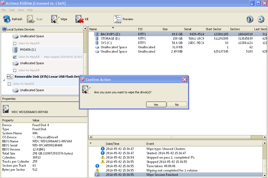
Task: Open the settings gear icon
Action: (261, 19)
